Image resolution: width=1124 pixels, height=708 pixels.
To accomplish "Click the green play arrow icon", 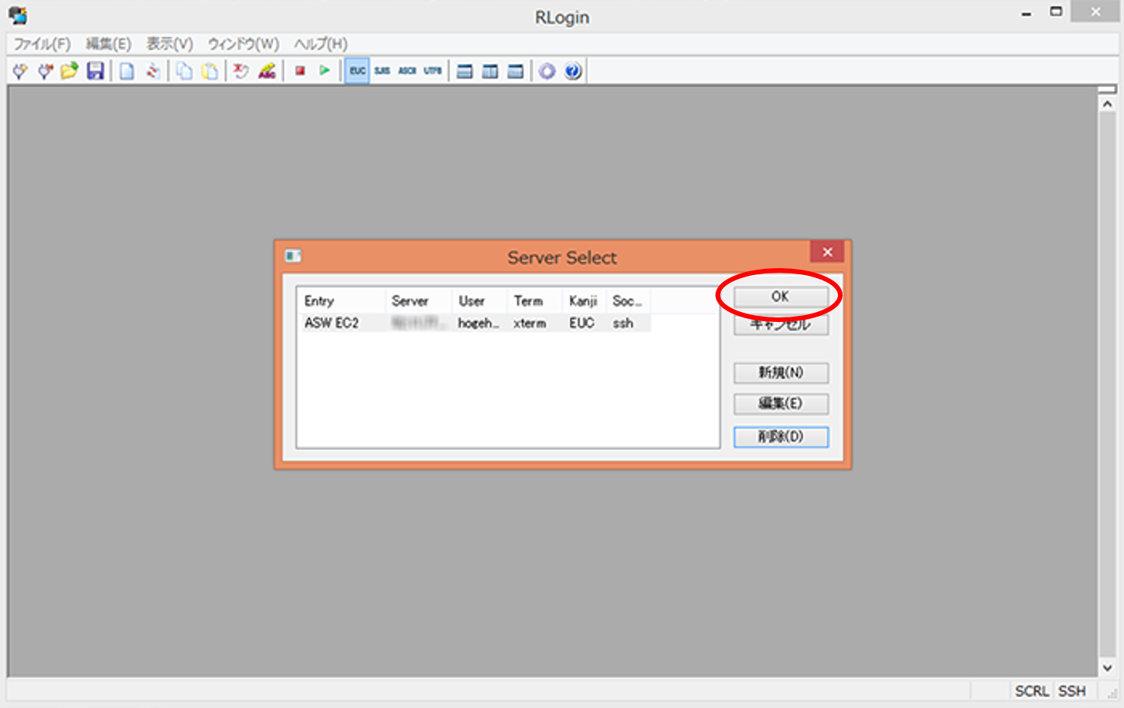I will [x=325, y=71].
